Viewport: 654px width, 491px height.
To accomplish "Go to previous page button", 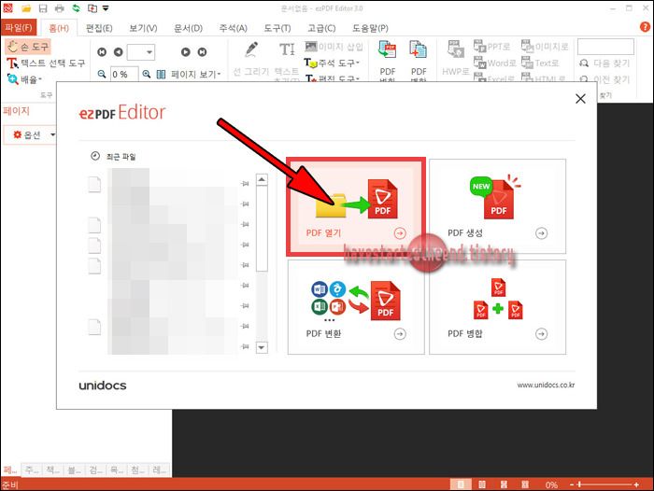I will pos(119,52).
